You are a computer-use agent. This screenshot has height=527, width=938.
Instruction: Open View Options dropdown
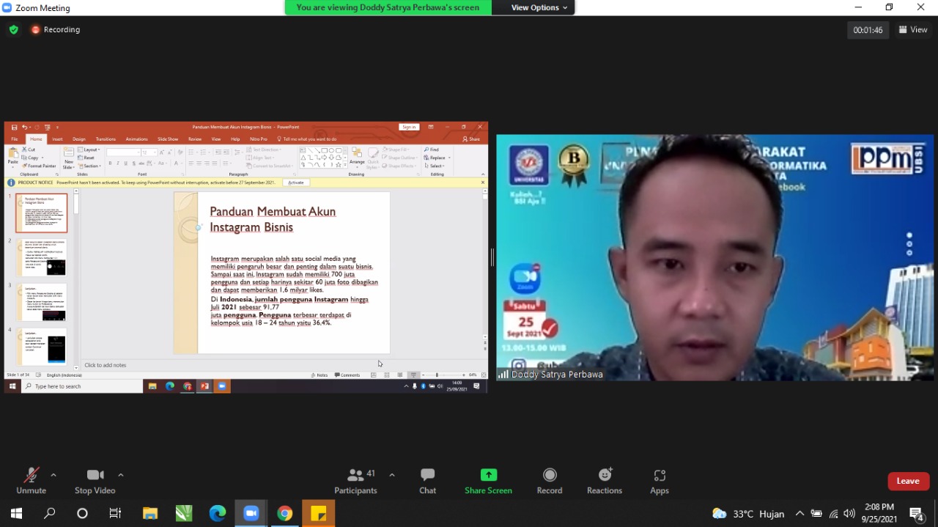pyautogui.click(x=539, y=7)
